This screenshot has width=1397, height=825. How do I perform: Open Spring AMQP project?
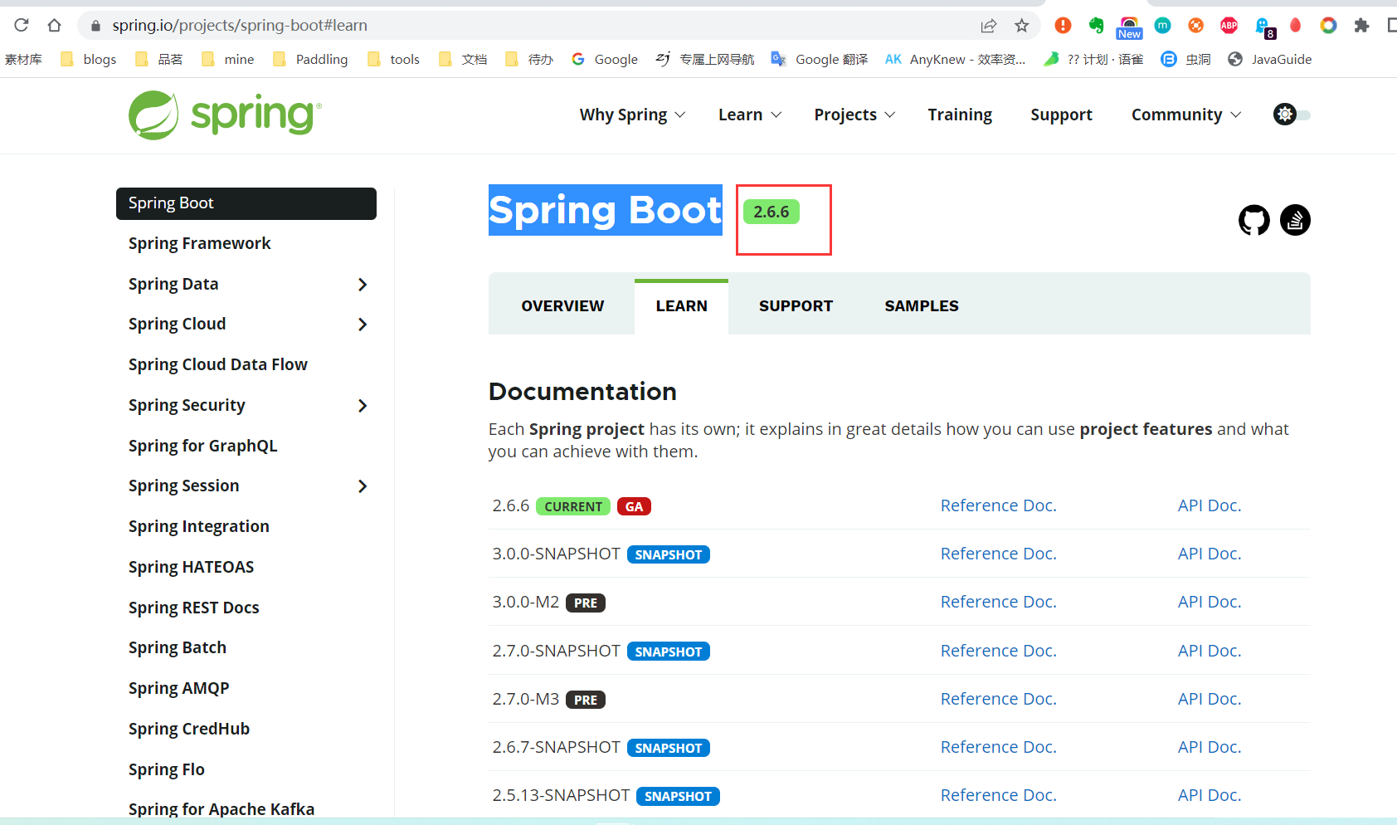[178, 688]
